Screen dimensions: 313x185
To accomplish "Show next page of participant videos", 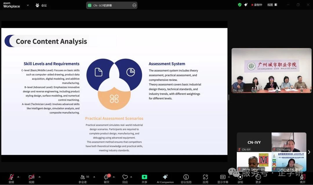I will coord(309,152).
